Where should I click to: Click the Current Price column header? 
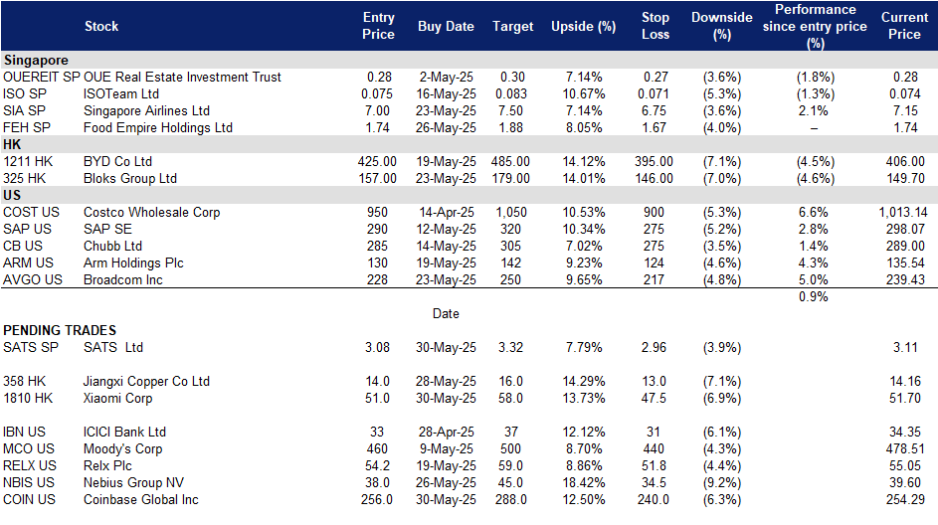[x=904, y=26]
